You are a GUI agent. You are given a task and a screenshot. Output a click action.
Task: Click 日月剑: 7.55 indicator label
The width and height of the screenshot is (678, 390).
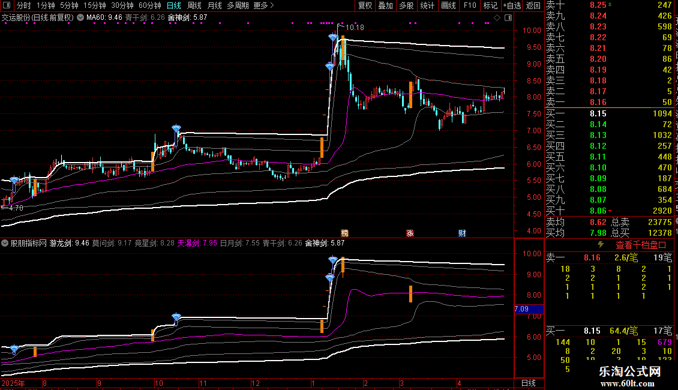pyautogui.click(x=240, y=243)
